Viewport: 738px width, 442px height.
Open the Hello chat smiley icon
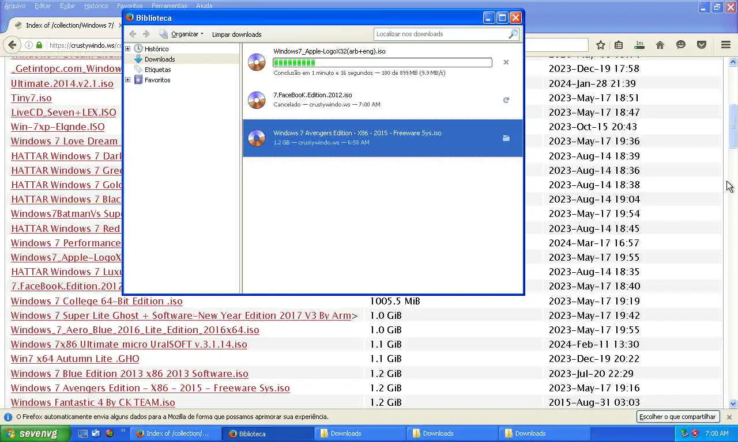681,45
